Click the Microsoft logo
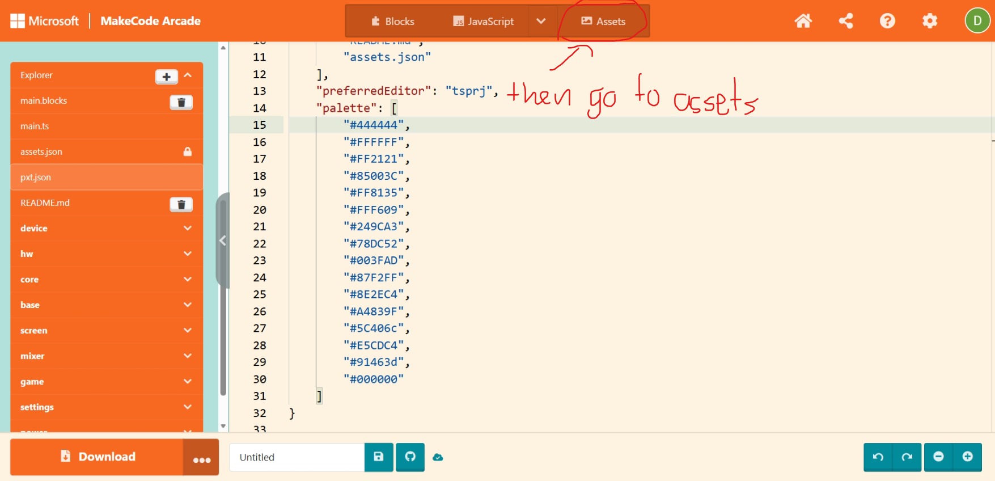995x481 pixels. (45, 21)
